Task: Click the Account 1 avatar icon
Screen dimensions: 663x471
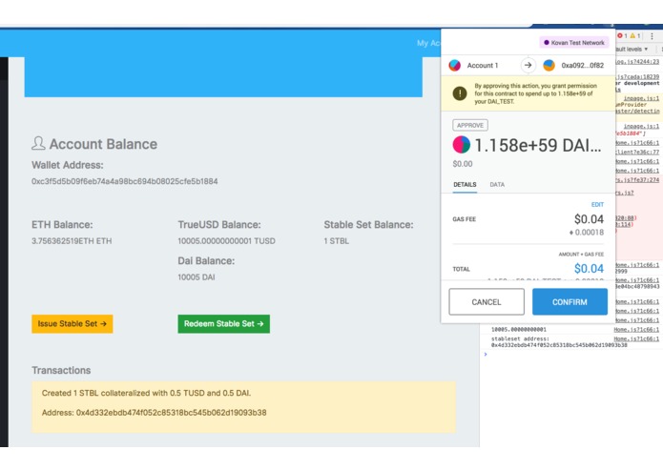Action: [454, 66]
